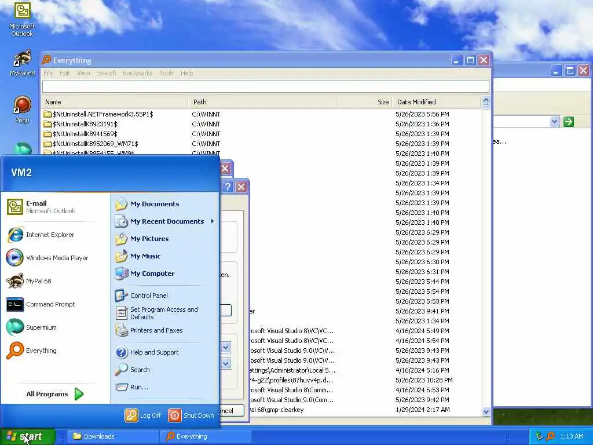This screenshot has height=445, width=593.
Task: Open Printers and Faxes
Action: coord(165,330)
